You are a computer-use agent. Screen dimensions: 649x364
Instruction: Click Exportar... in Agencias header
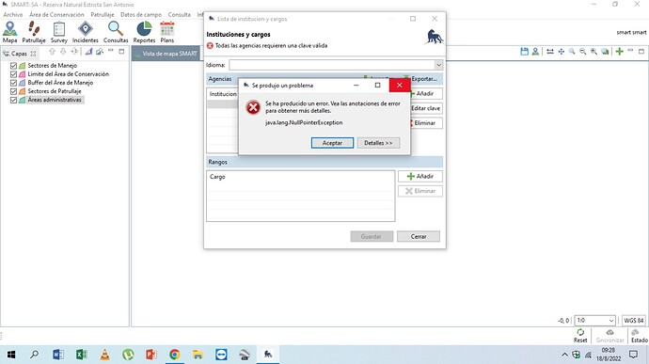[420, 79]
